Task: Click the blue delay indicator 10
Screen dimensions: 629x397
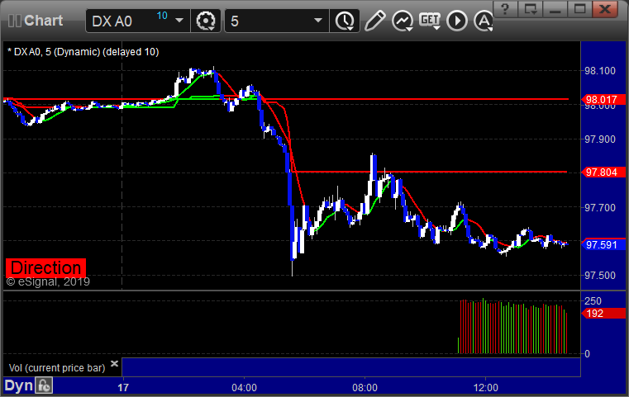Action: pyautogui.click(x=162, y=16)
